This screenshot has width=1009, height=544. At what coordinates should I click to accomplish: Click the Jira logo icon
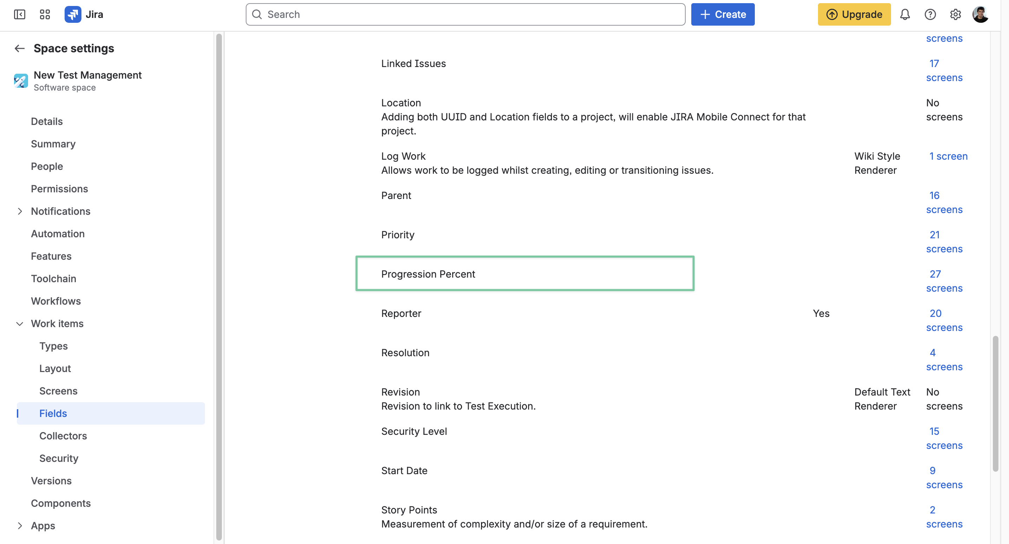[x=73, y=14]
